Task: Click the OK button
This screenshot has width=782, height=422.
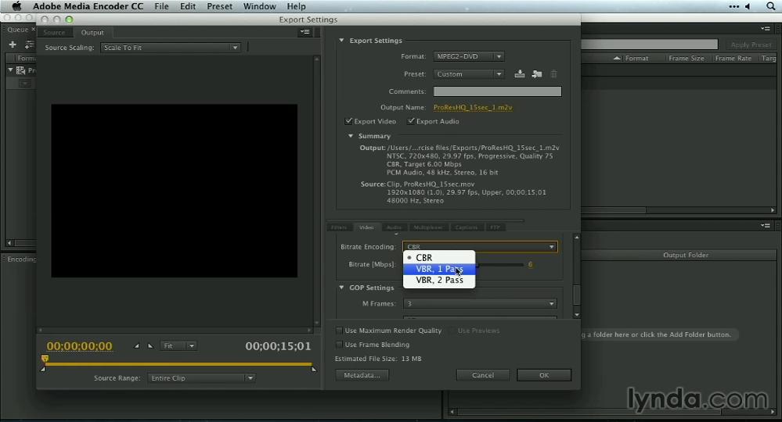Action: 544,375
